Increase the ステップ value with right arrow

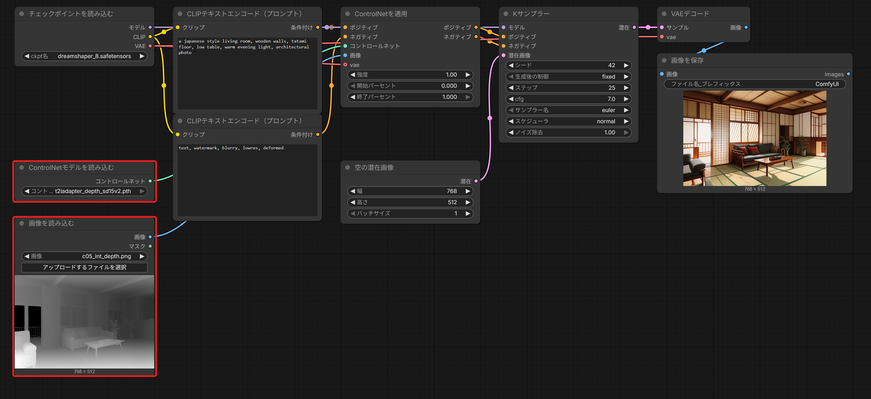626,88
